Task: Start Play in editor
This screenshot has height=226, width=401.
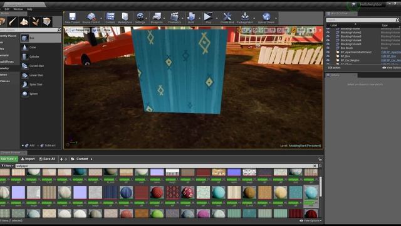Action: [x=208, y=18]
